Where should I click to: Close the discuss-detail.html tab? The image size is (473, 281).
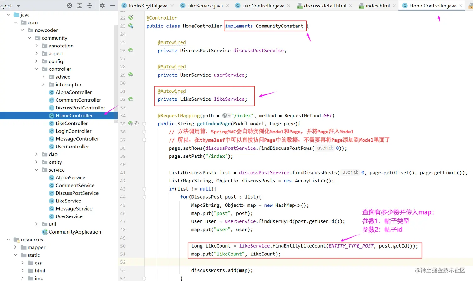tap(351, 6)
